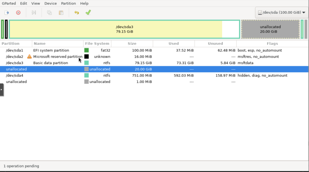Click the '1 operation pending' status text

(x=21, y=166)
